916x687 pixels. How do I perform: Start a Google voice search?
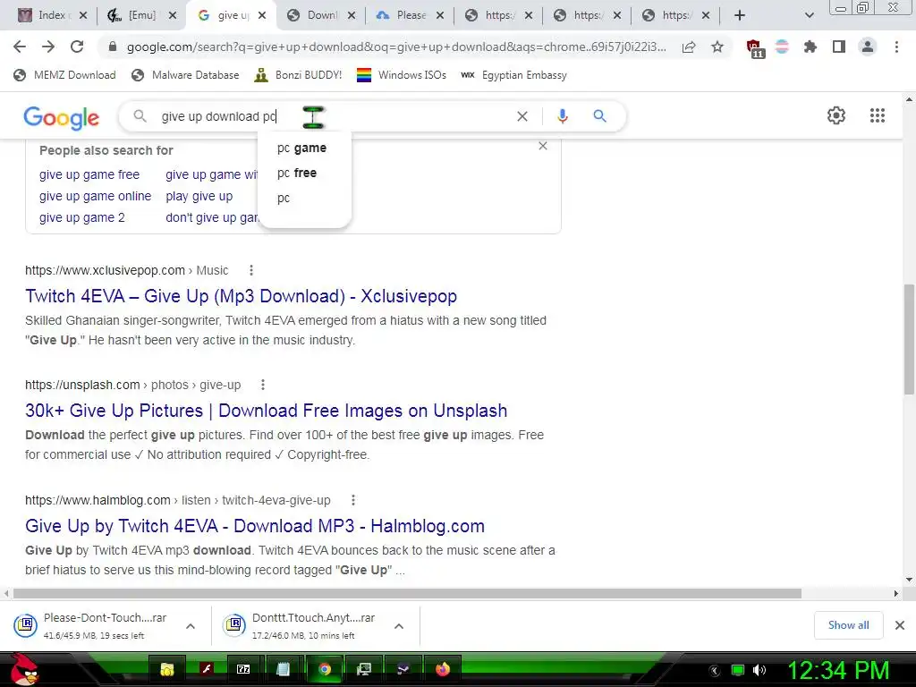point(562,116)
